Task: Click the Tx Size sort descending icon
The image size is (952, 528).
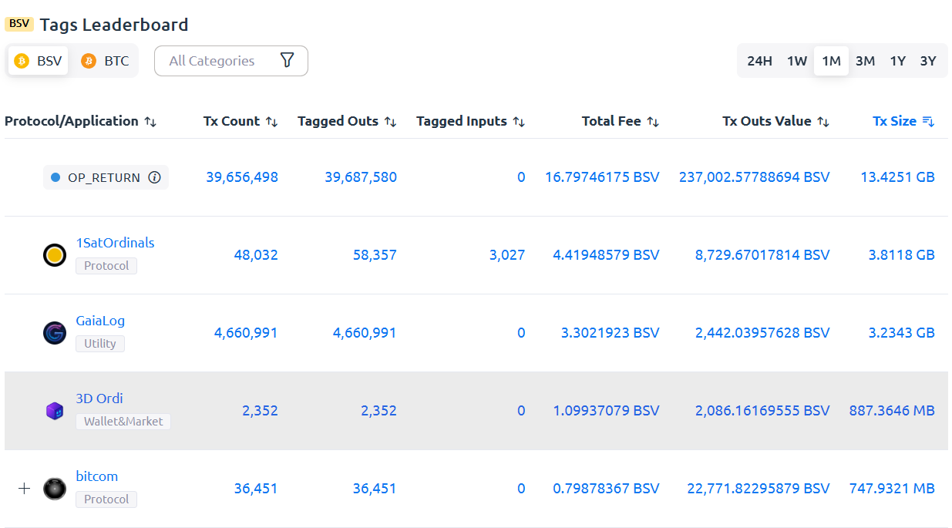Action: point(928,122)
